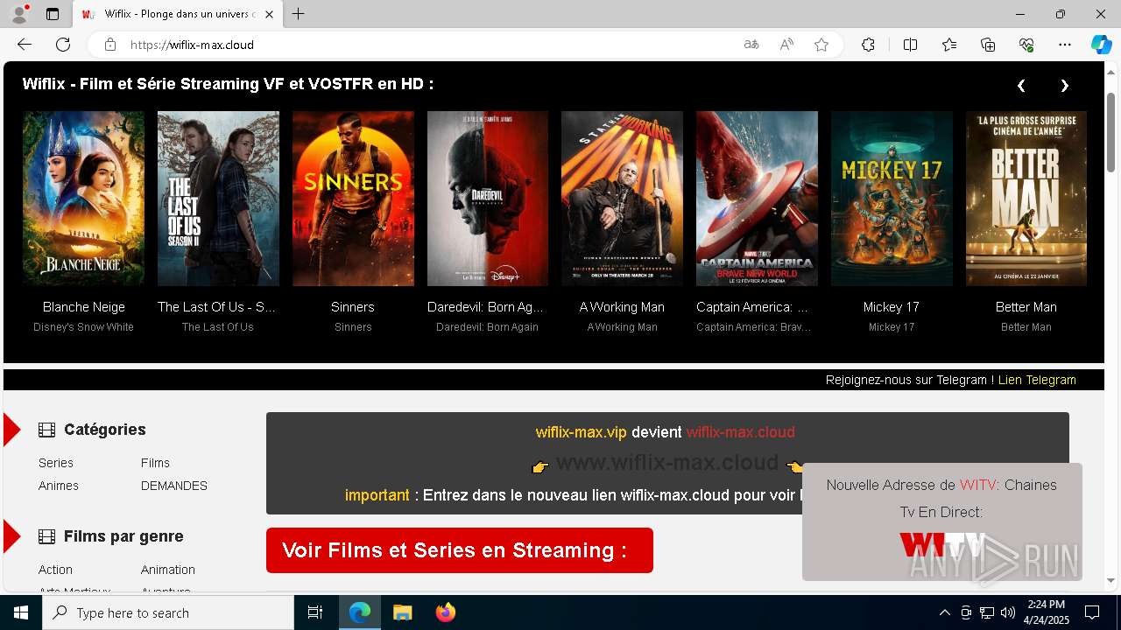Click the wiflix-max.vip yellow text
Viewport: 1121px width, 630px height.
pos(582,432)
